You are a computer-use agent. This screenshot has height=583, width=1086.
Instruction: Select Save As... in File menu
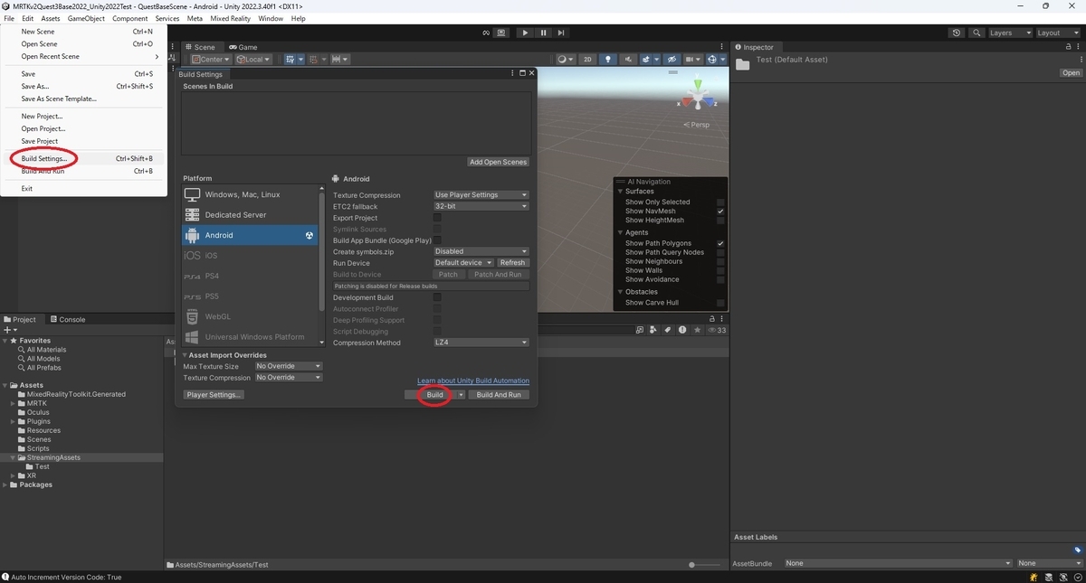tap(35, 87)
